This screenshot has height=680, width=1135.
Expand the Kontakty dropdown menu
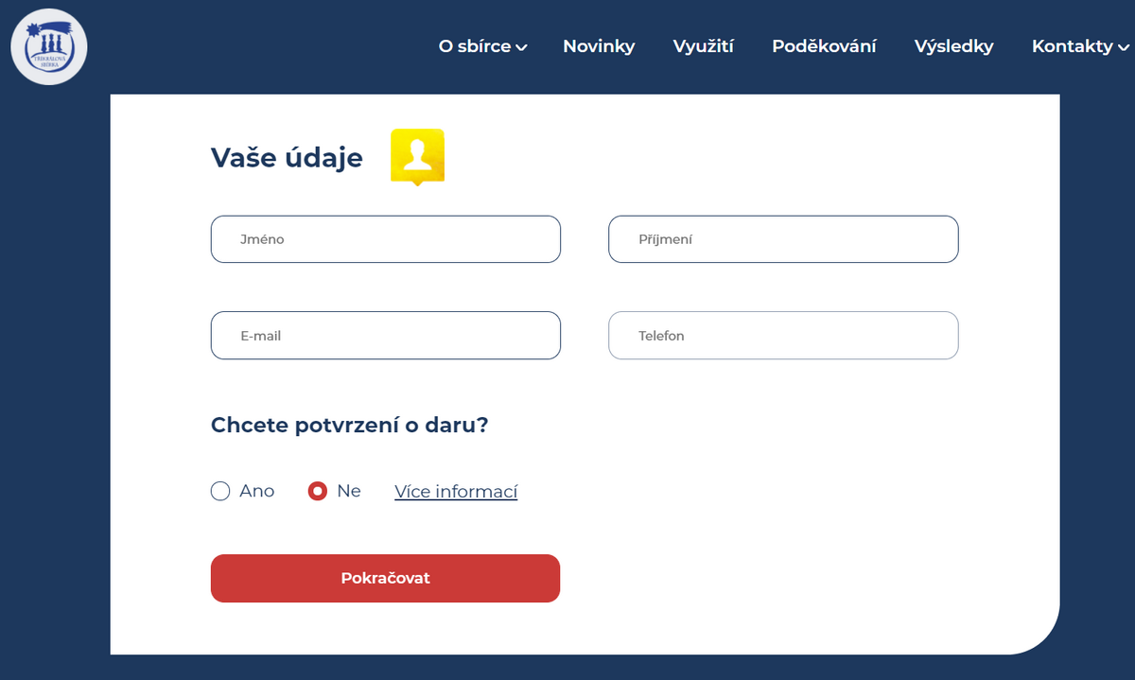[1080, 46]
